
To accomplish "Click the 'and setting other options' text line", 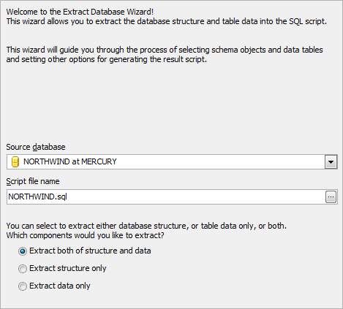I will coord(107,59).
